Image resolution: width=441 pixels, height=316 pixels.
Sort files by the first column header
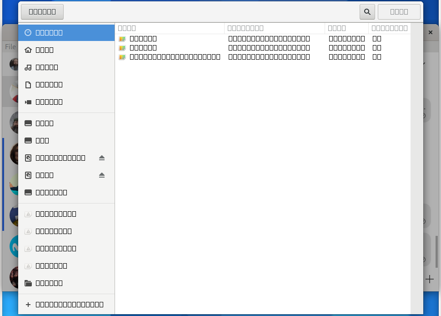tap(127, 28)
